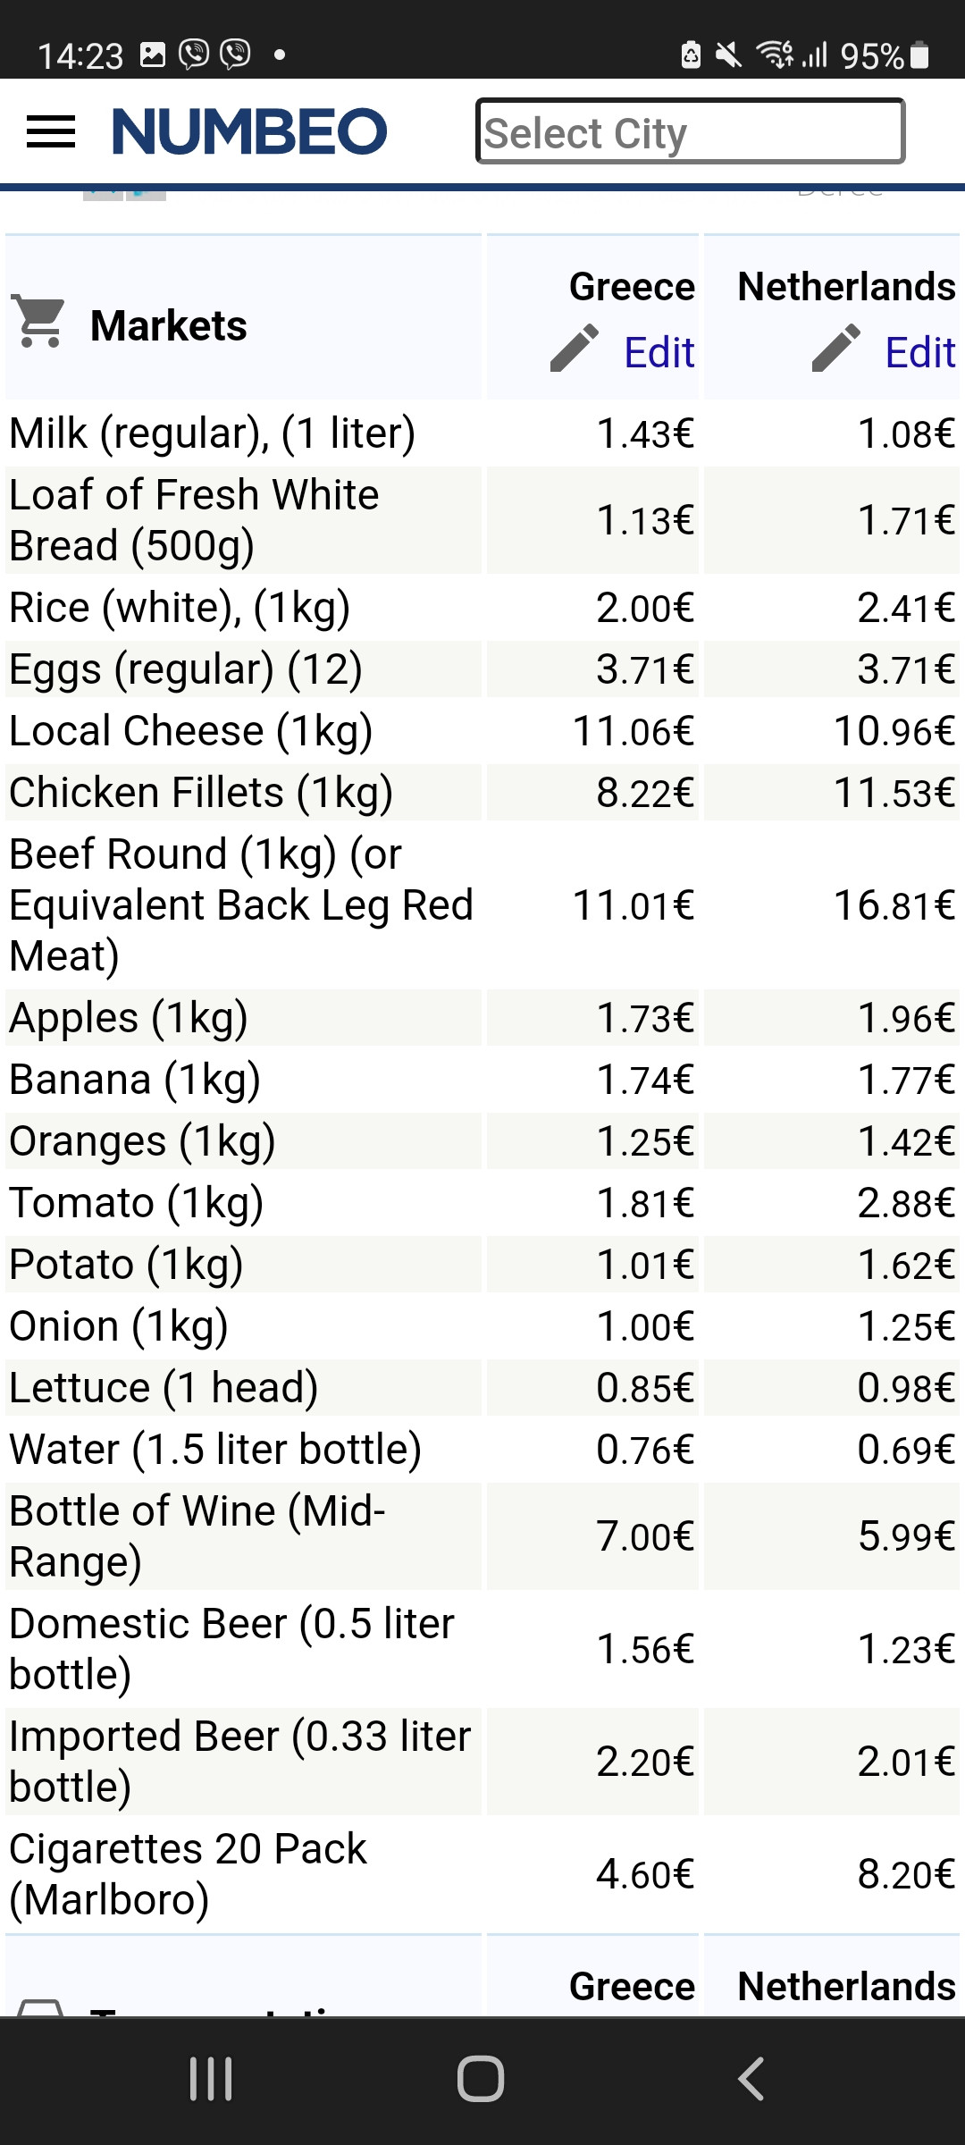Tap the Android back navigation button
965x2145 pixels.
(751, 2079)
